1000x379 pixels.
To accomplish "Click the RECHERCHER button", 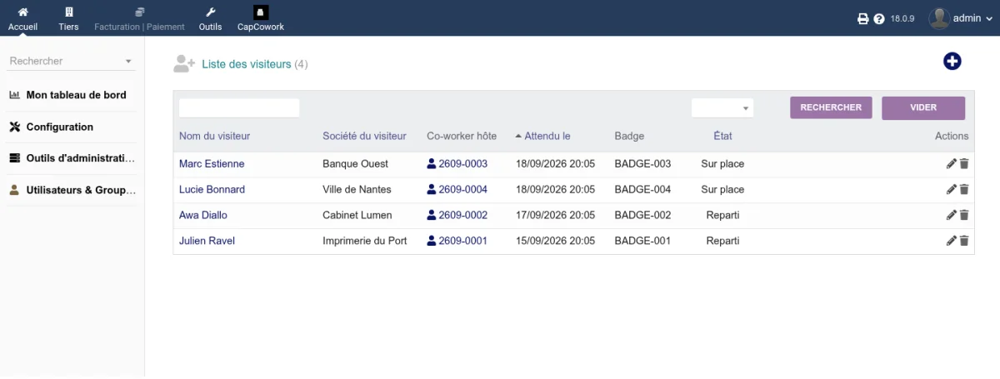I will pos(831,107).
